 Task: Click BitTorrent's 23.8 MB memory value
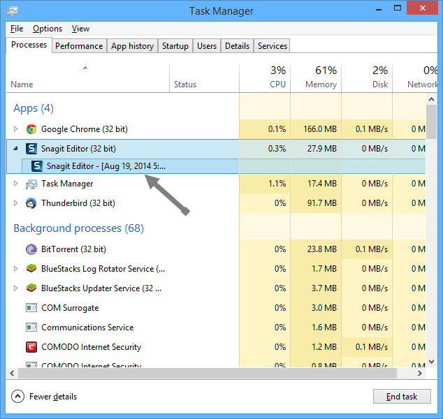point(322,249)
